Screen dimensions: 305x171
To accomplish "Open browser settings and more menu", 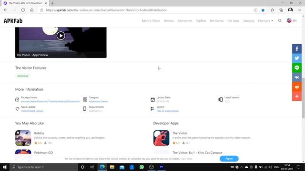I will click(x=299, y=10).
